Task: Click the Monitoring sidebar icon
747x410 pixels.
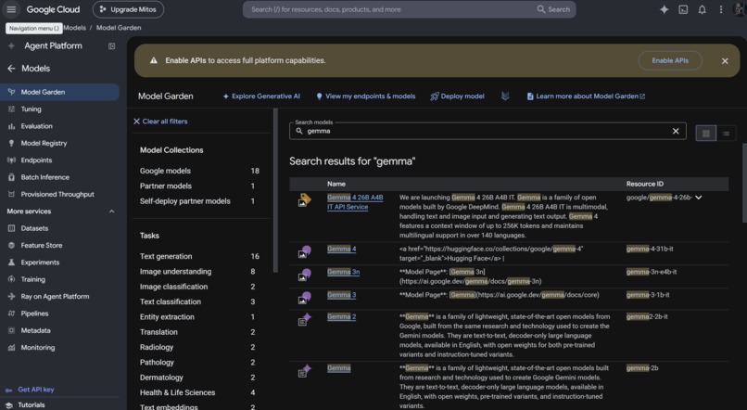Action: tap(11, 348)
